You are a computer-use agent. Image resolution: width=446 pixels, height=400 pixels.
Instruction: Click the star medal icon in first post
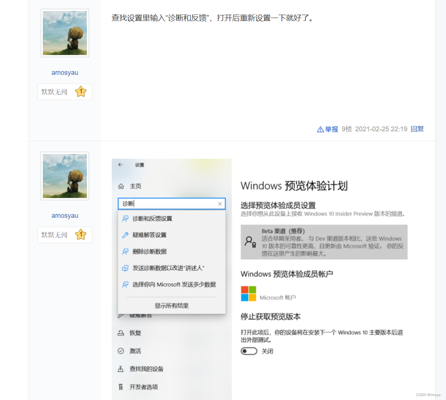tap(81, 92)
